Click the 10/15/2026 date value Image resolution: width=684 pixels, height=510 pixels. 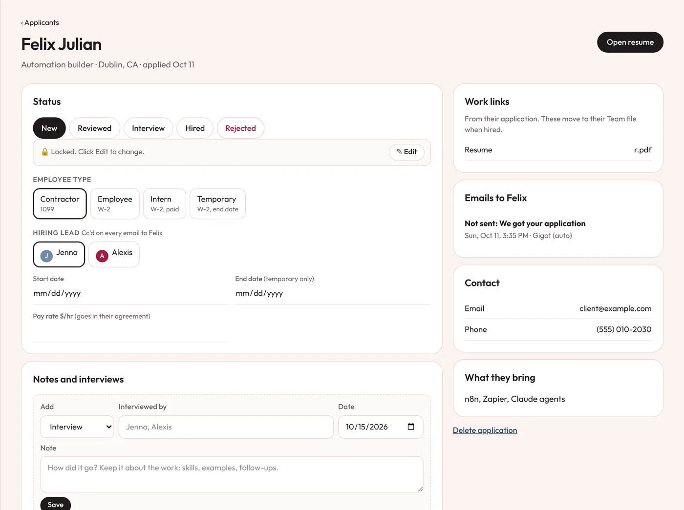(367, 427)
